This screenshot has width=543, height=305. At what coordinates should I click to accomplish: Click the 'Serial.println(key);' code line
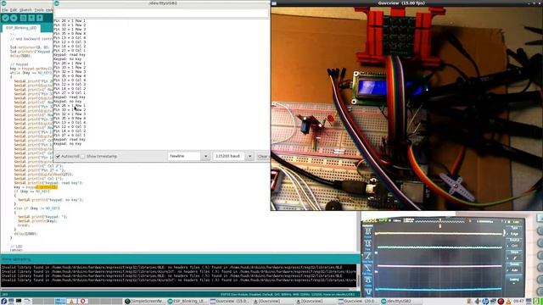point(37,221)
